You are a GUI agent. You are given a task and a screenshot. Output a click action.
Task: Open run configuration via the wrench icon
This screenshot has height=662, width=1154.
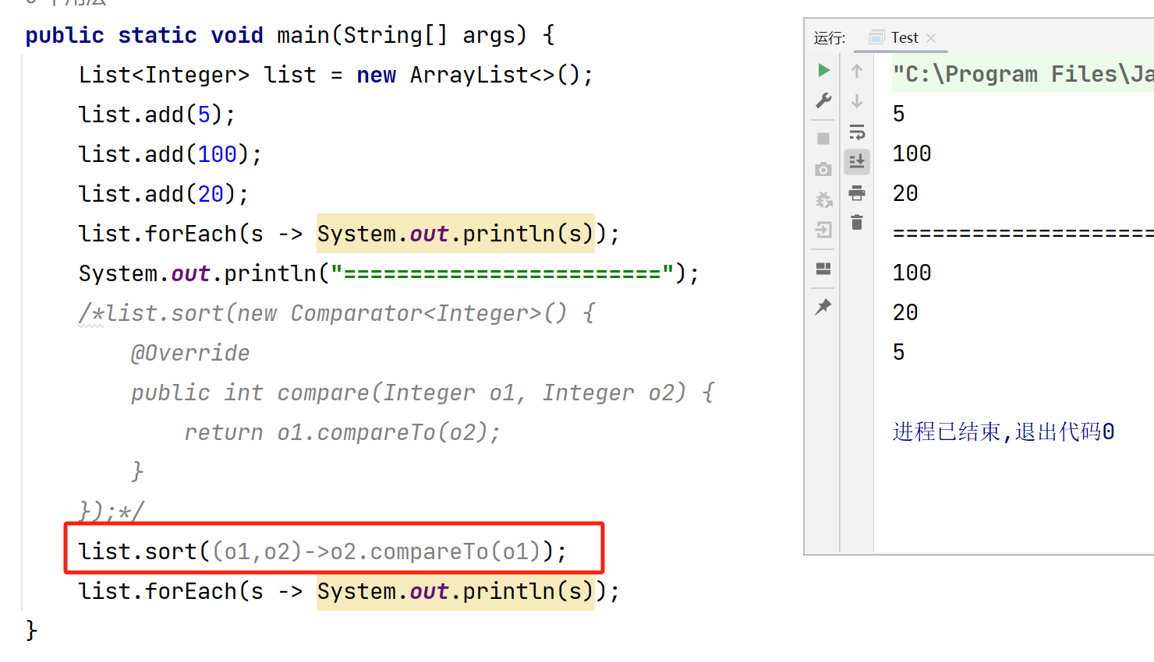[x=823, y=100]
